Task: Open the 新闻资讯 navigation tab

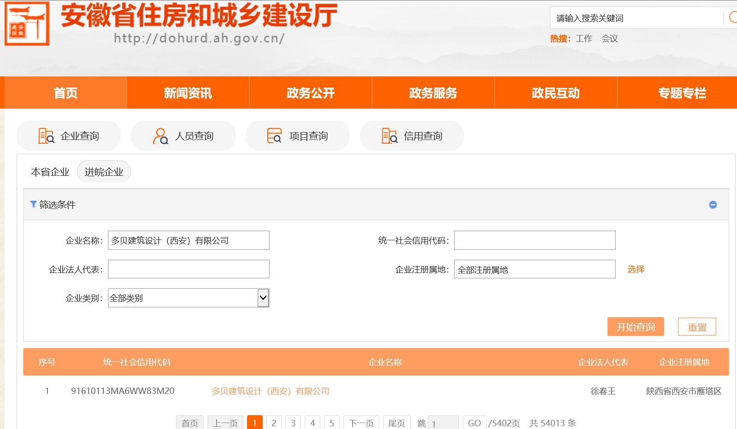Action: (x=188, y=93)
